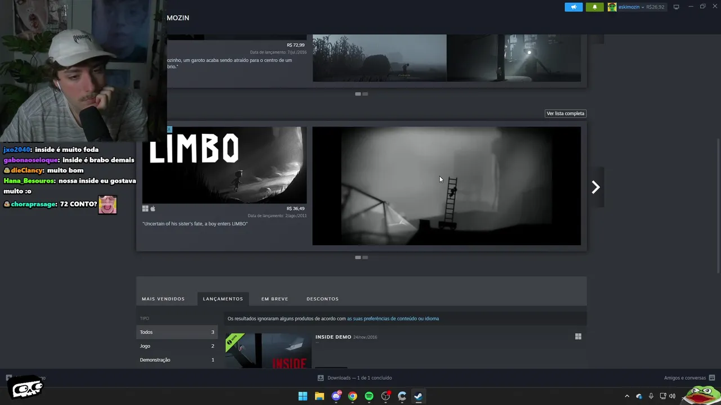Click Windows icon on INSIDE DEMO row
The image size is (721, 405).
coord(578,336)
